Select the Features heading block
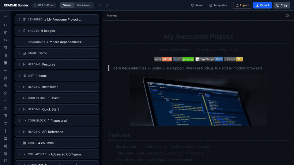This screenshot has height=165, width=294. pyautogui.click(x=57, y=64)
